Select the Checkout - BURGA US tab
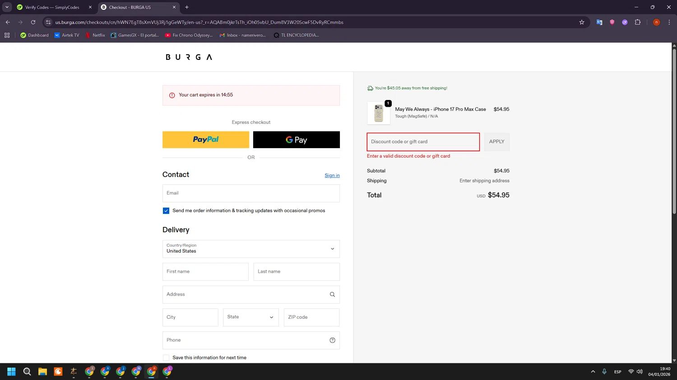Viewport: 677px width, 380px height. click(138, 7)
